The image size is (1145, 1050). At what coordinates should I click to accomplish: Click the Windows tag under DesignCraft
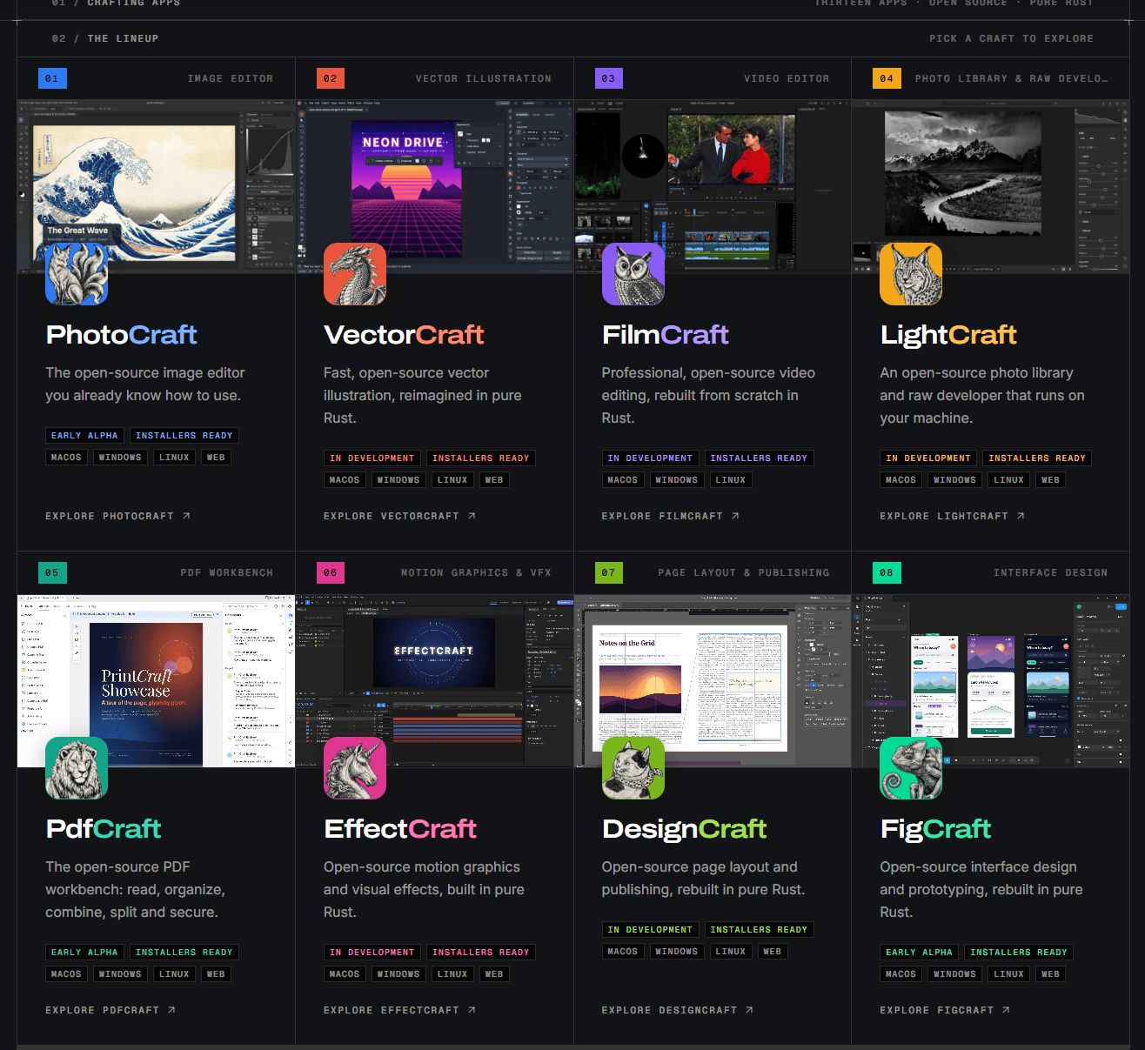677,952
